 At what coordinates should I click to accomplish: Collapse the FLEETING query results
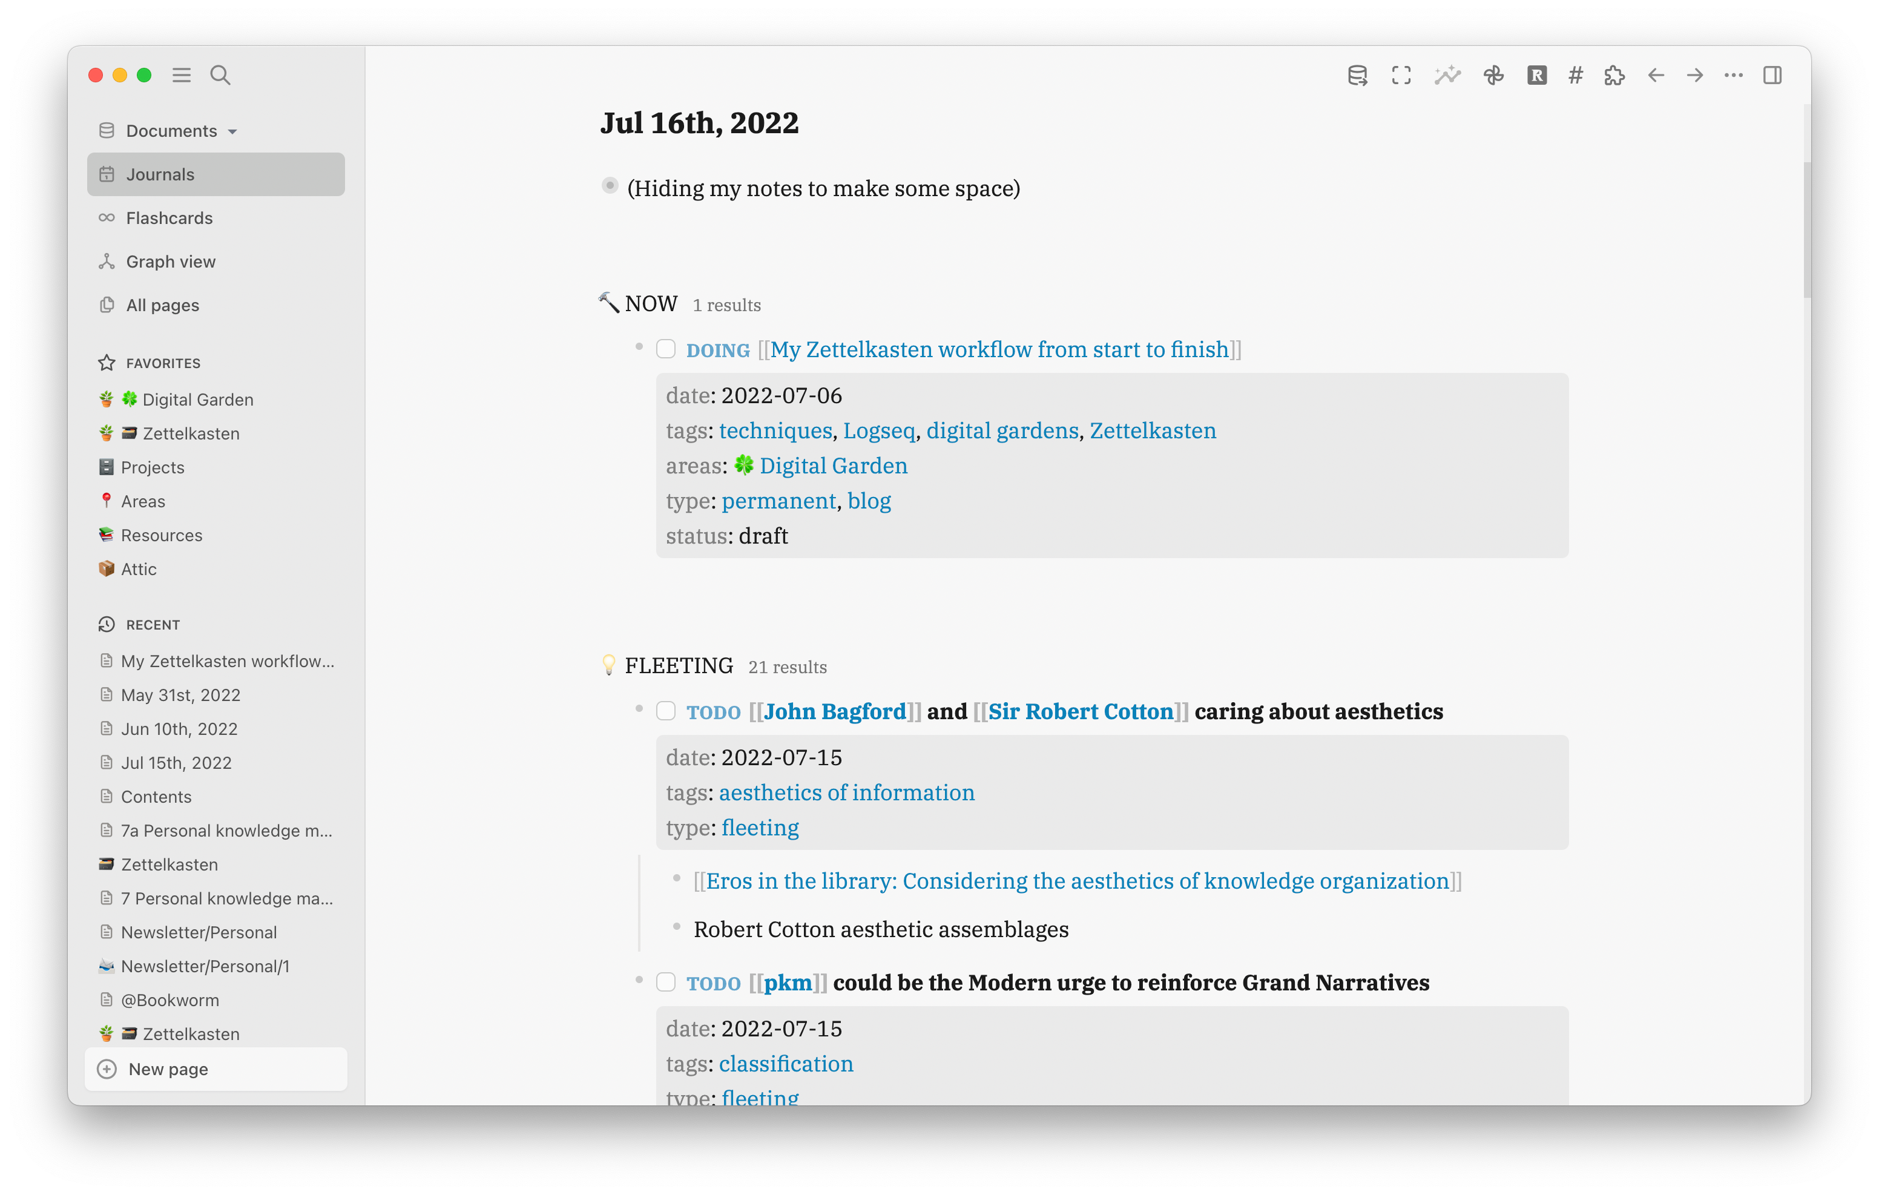tap(678, 666)
